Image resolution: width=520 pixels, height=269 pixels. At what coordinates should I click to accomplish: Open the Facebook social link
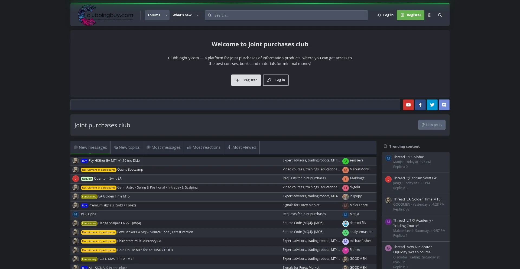coord(420,105)
